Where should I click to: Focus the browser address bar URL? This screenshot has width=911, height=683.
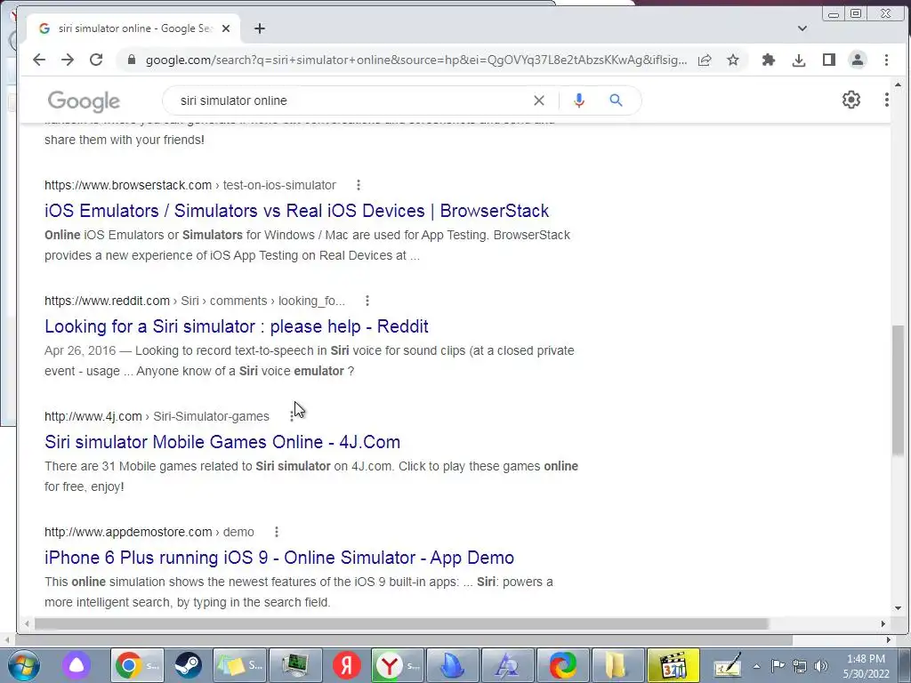click(x=416, y=60)
